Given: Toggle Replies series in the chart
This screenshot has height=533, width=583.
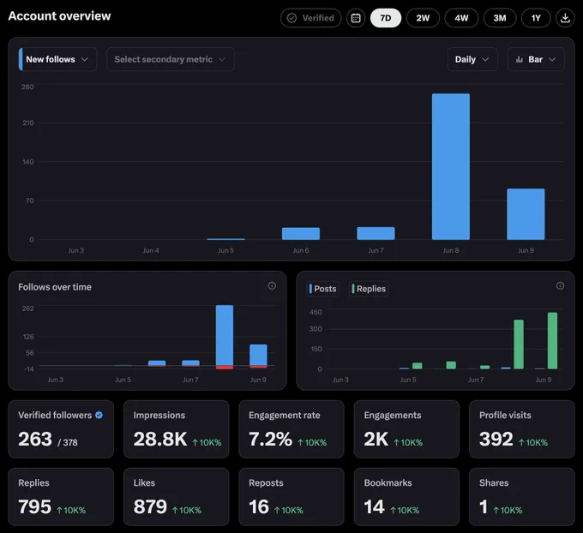Looking at the screenshot, I should coord(369,289).
